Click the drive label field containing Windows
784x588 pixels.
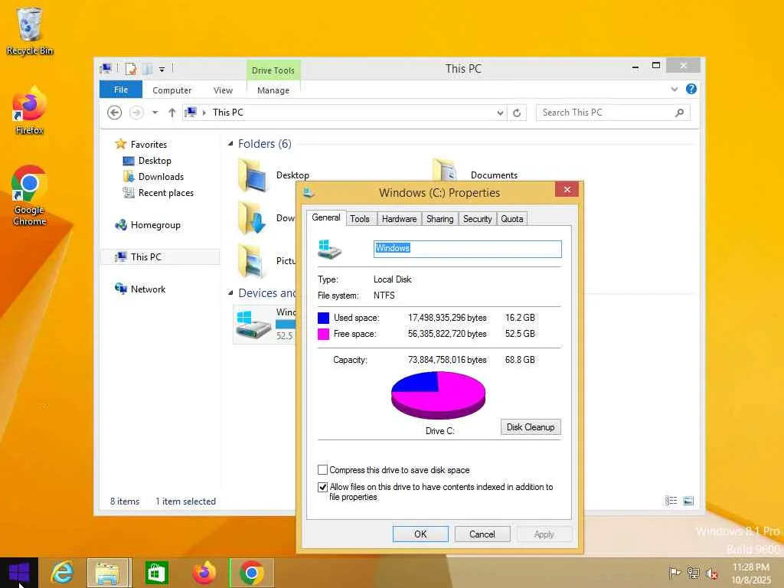pos(468,249)
